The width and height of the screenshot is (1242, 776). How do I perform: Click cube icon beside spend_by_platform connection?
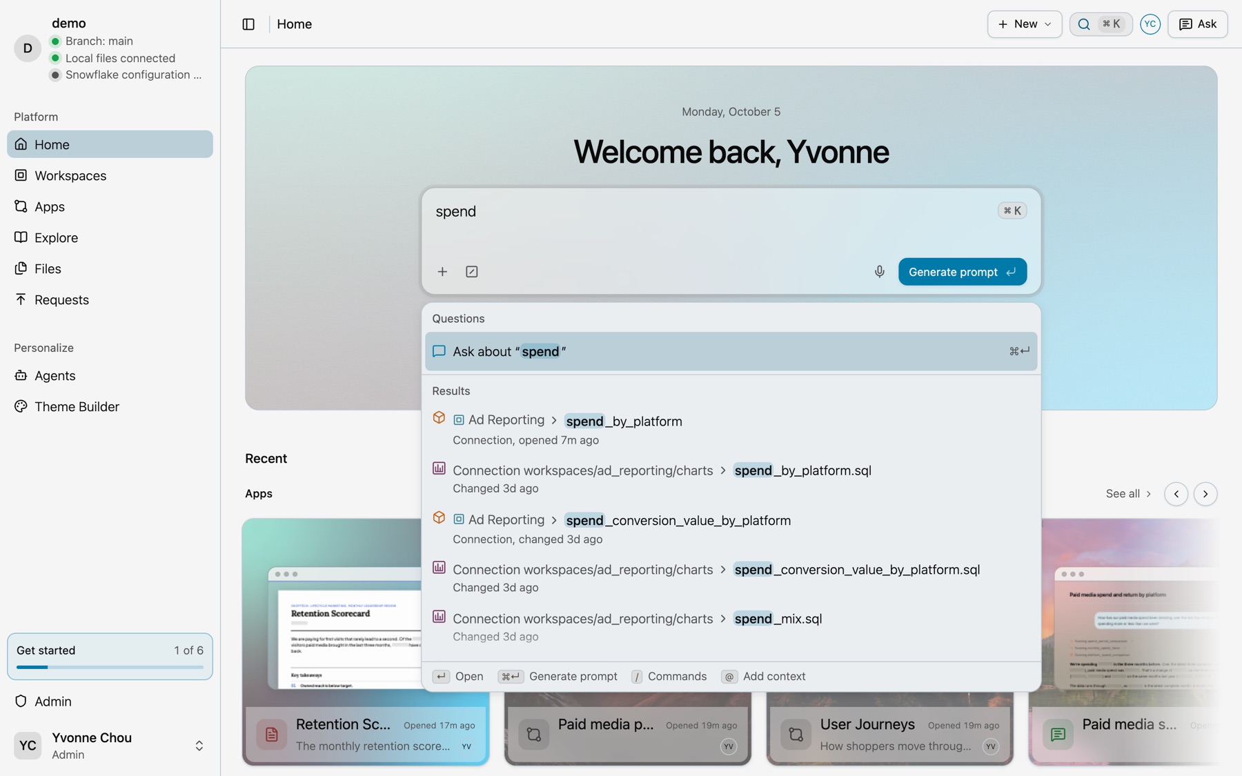439,418
